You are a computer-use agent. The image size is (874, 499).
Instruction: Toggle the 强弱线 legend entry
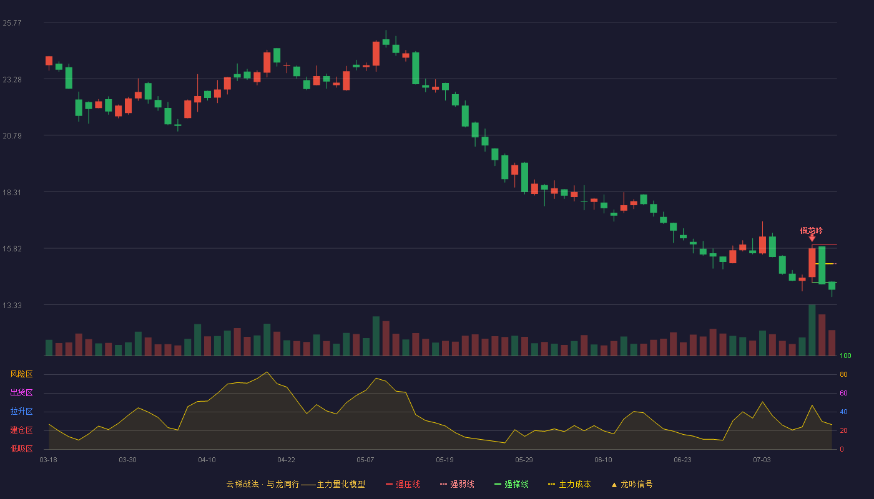(x=457, y=484)
